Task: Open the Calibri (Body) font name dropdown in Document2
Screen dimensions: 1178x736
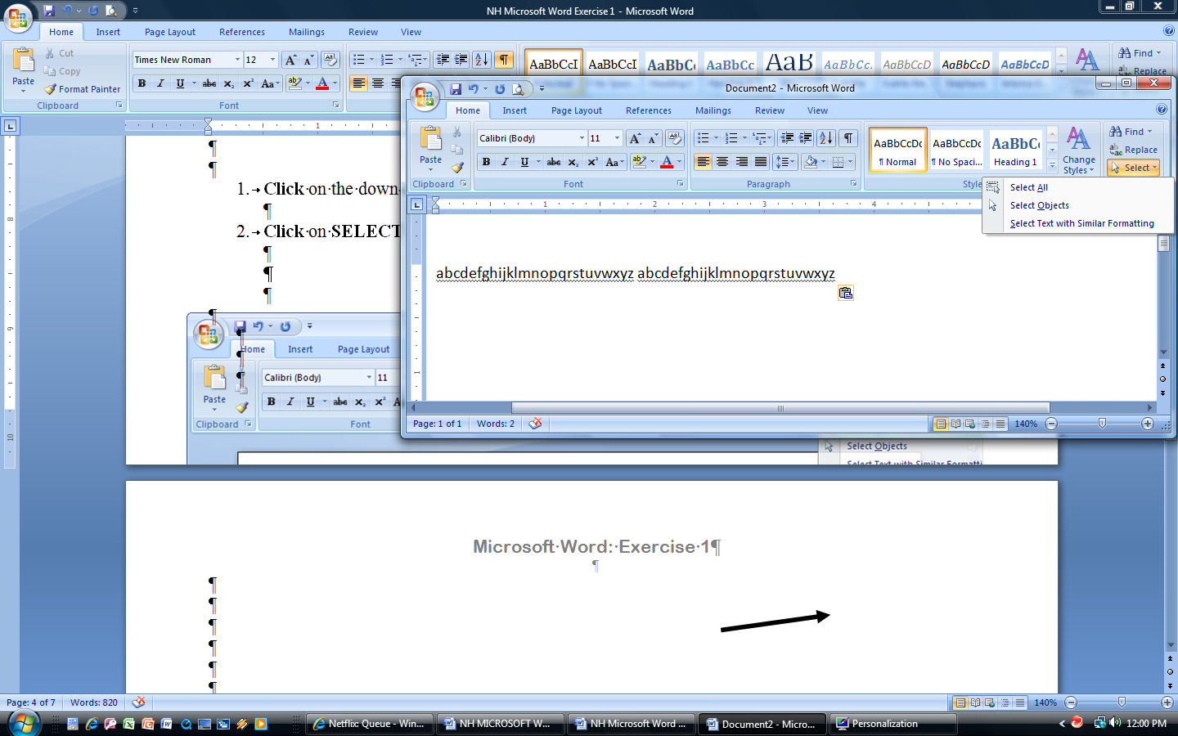Action: (582, 138)
